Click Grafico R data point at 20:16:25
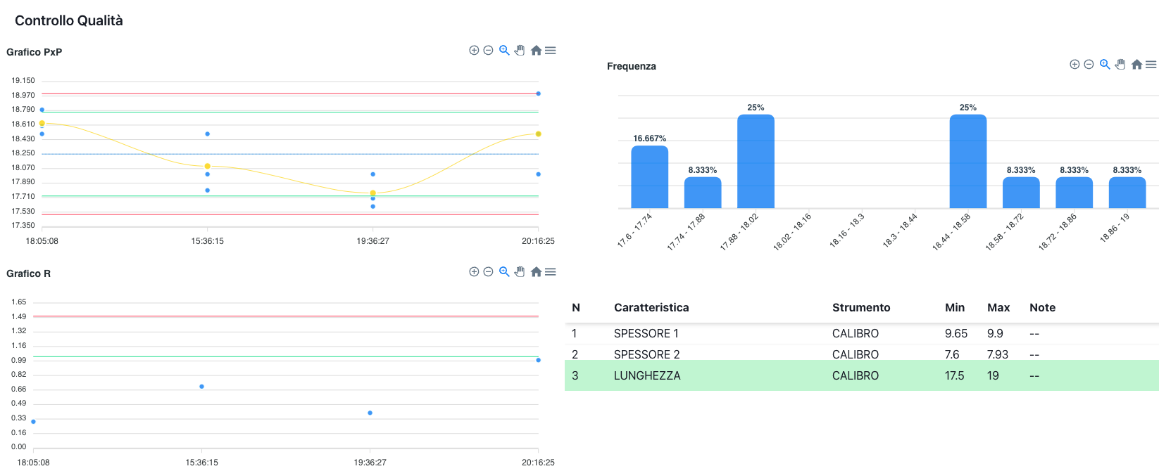Image resolution: width=1159 pixels, height=471 pixels. coord(538,360)
